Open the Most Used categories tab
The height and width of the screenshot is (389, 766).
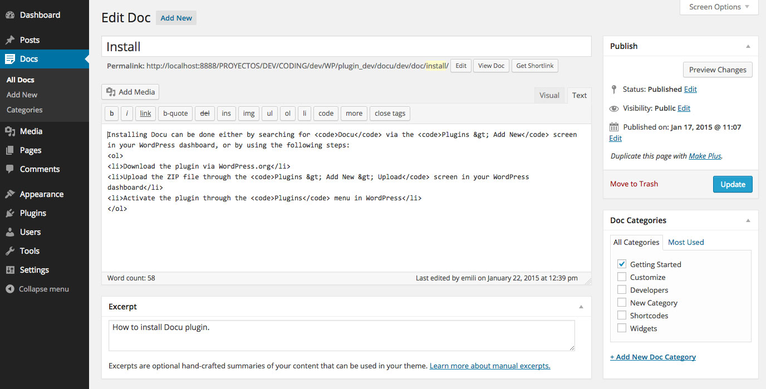[686, 242]
